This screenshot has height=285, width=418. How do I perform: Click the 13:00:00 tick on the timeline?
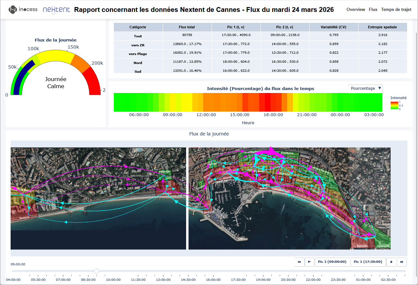[163, 280]
